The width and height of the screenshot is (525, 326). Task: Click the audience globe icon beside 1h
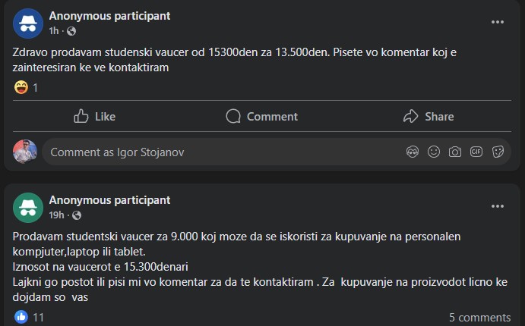(x=71, y=31)
